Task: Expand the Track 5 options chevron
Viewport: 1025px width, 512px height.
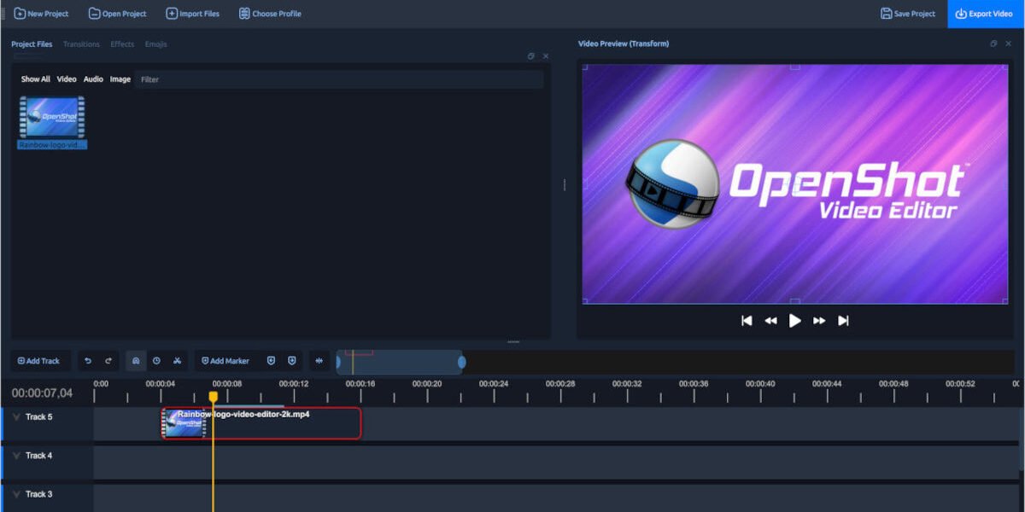Action: tap(16, 416)
